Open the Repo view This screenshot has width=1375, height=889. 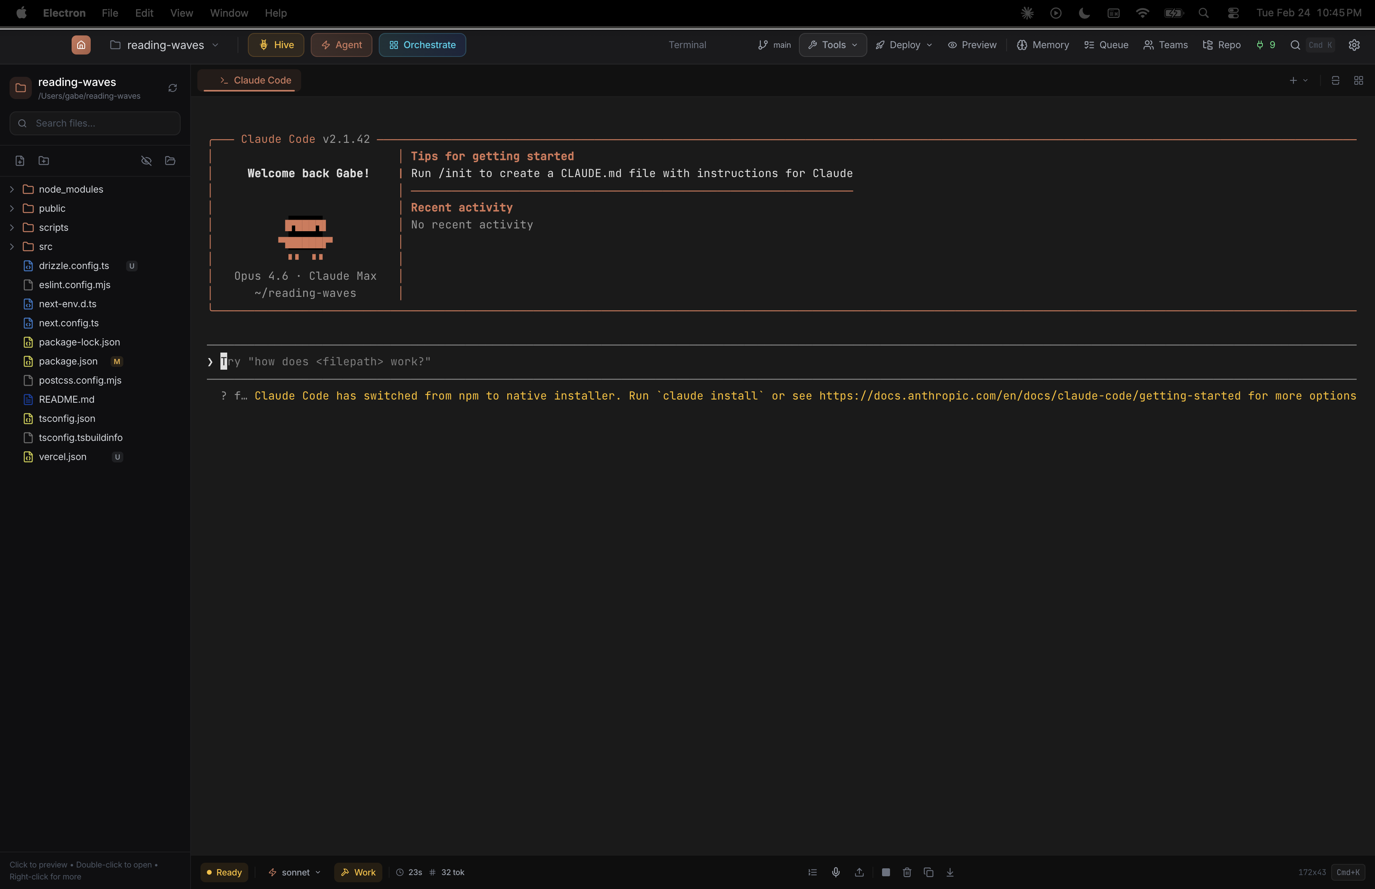pos(1221,45)
